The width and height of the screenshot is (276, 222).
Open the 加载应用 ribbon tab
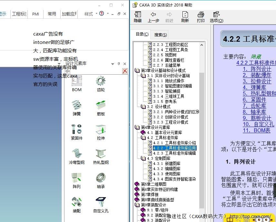[69, 14]
